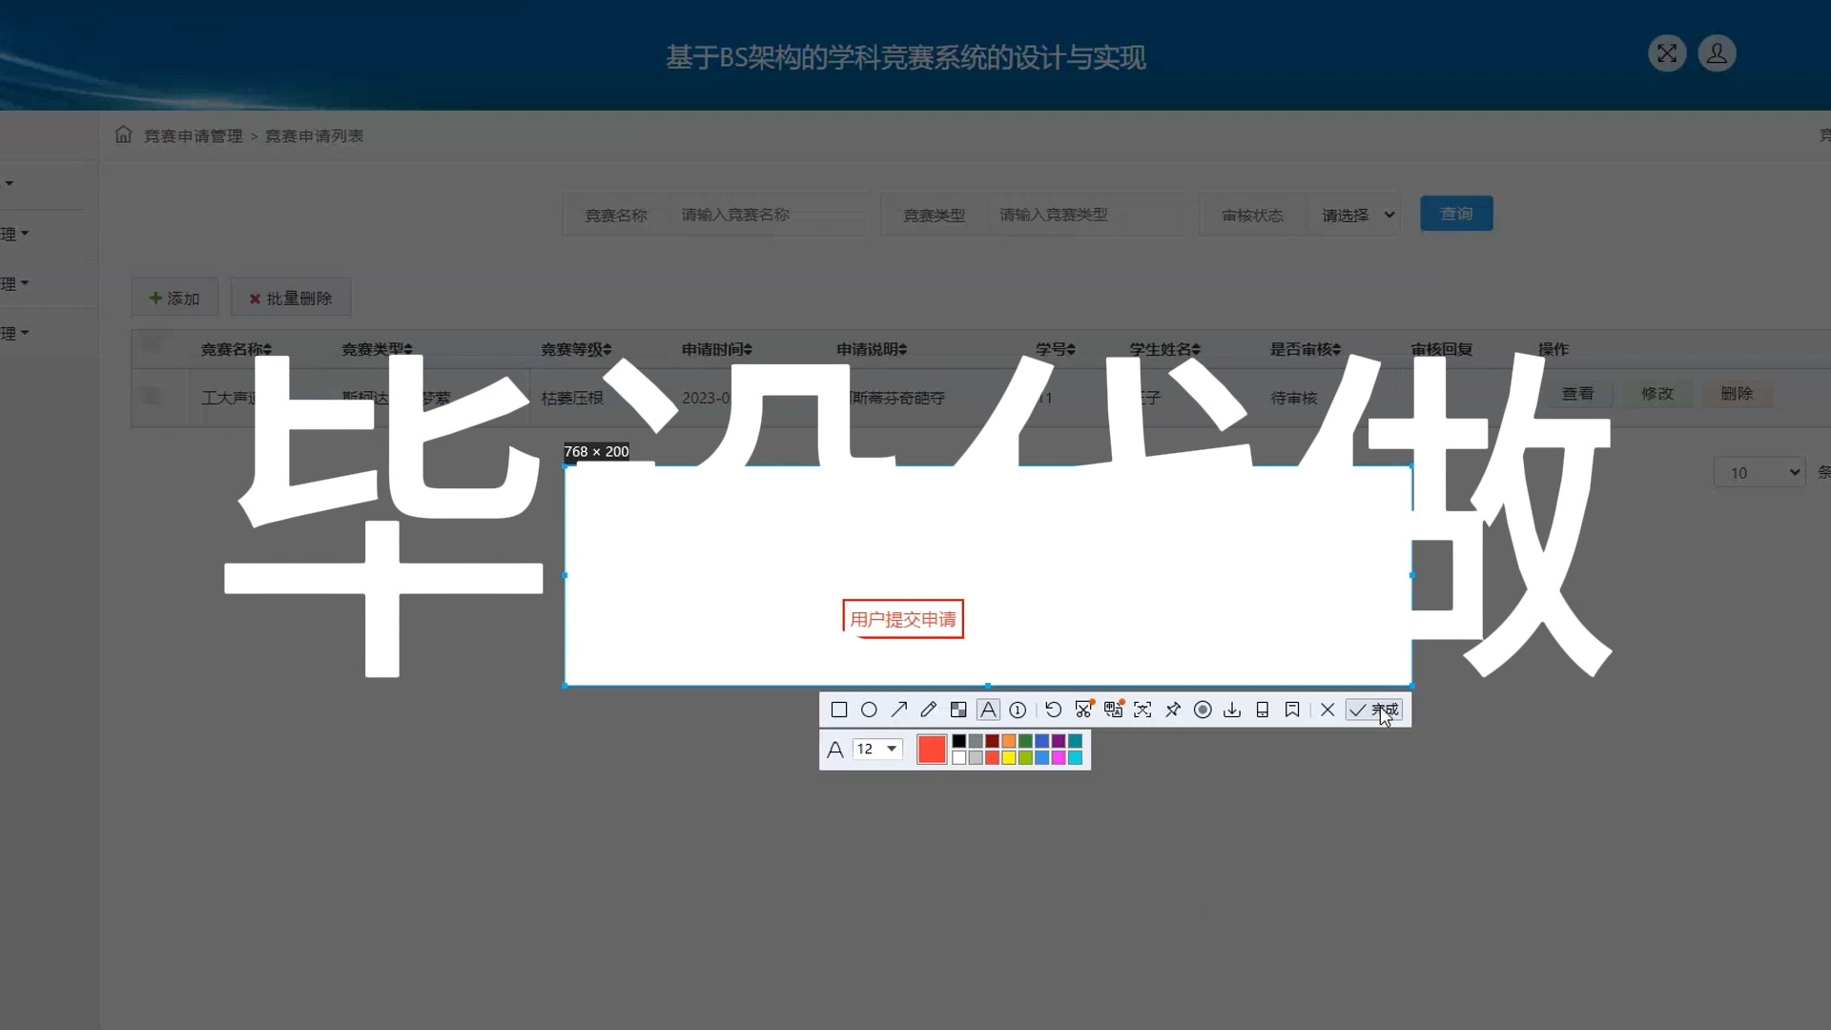1831x1030 pixels.
Task: Click the 待审核 status cell
Action: (1293, 399)
